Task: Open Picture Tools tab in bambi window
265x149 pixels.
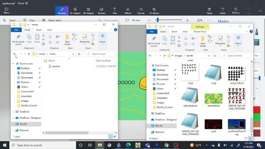Action: pyautogui.click(x=200, y=31)
